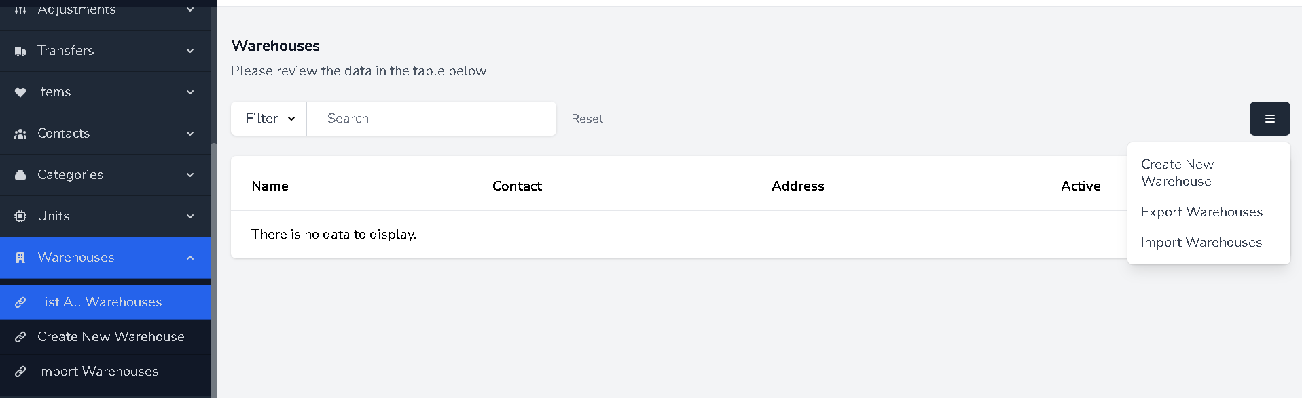Screen dimensions: 1302x398
Task: Click the Contacts people icon
Action: [x=20, y=134]
